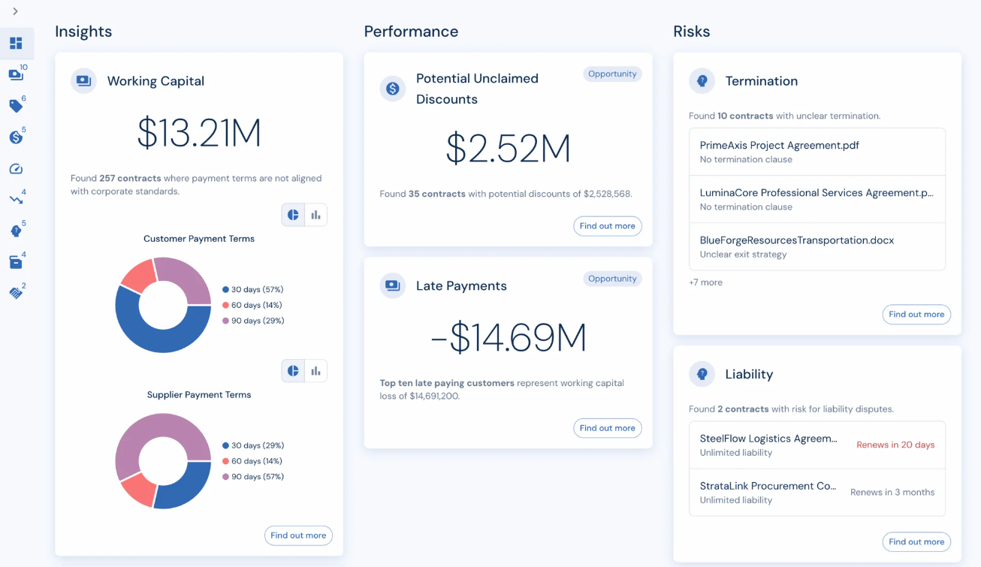Open the archive box sidebar icon
The image size is (981, 567).
(16, 262)
